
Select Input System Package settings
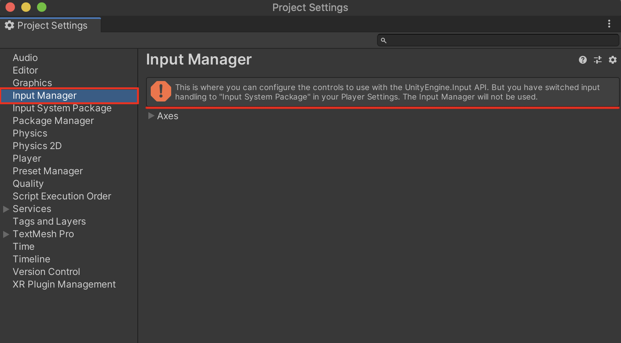pos(62,108)
